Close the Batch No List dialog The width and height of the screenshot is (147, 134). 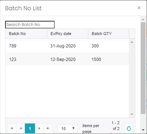click(x=139, y=8)
